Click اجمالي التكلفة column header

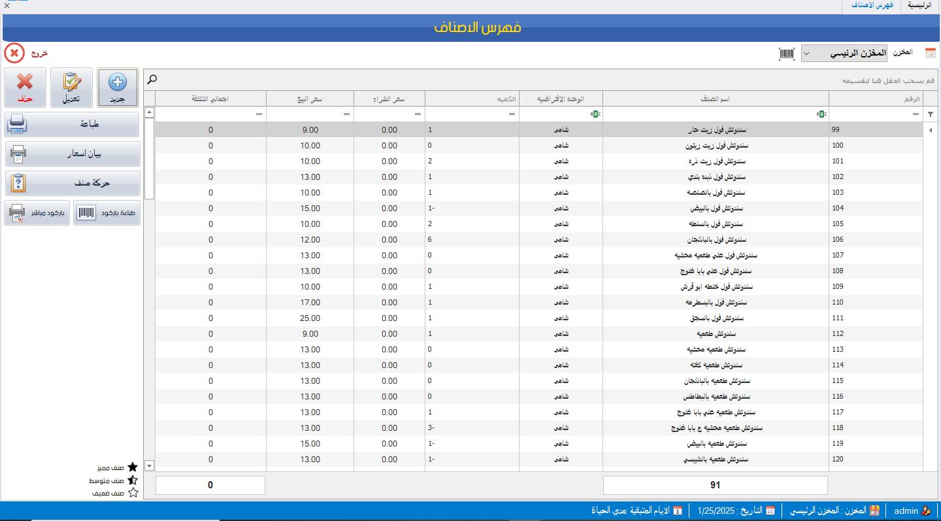[210, 99]
